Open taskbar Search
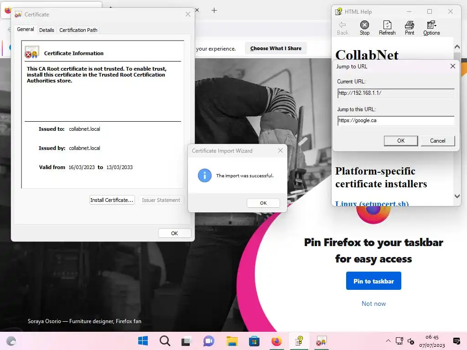Screen dimensions: 467x350 click(x=165, y=341)
